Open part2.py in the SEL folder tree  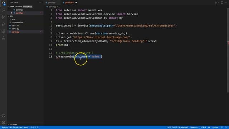(15, 29)
